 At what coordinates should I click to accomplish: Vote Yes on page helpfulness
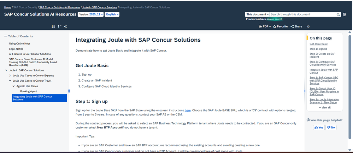319,127
